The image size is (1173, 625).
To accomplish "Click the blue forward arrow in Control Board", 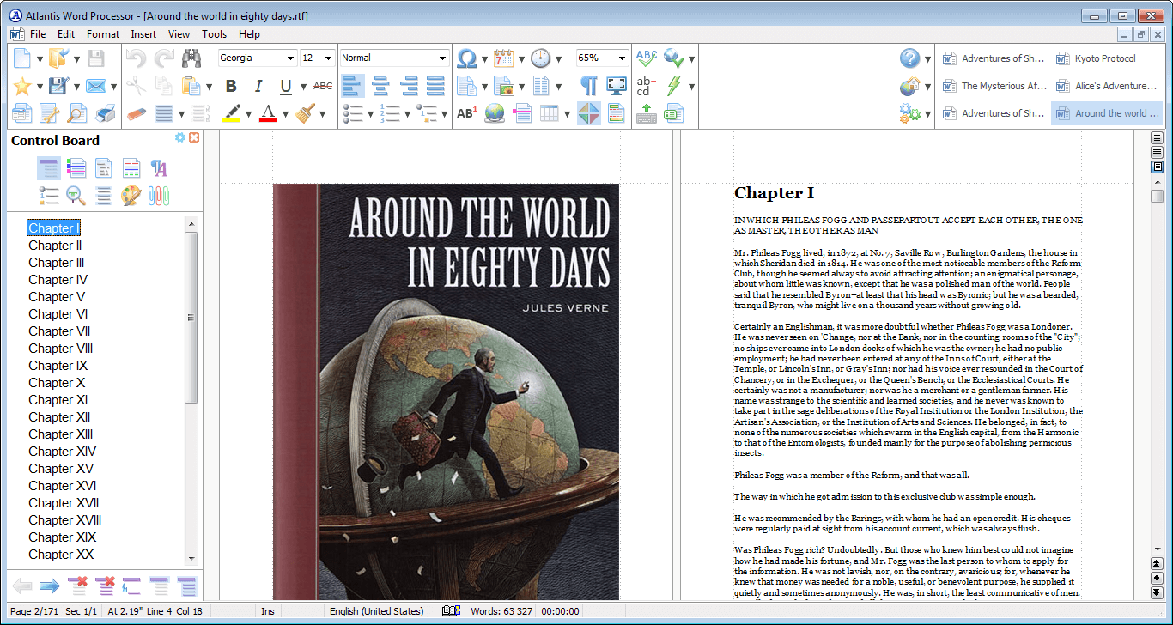I will coord(49,586).
